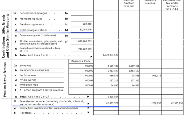Click the arrow on line 1h Total
Image resolution: width=186 pixels, height=115 pixels.
(x=92, y=56)
